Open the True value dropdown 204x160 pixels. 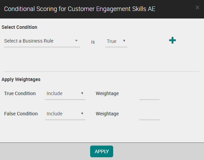pyautogui.click(x=116, y=41)
